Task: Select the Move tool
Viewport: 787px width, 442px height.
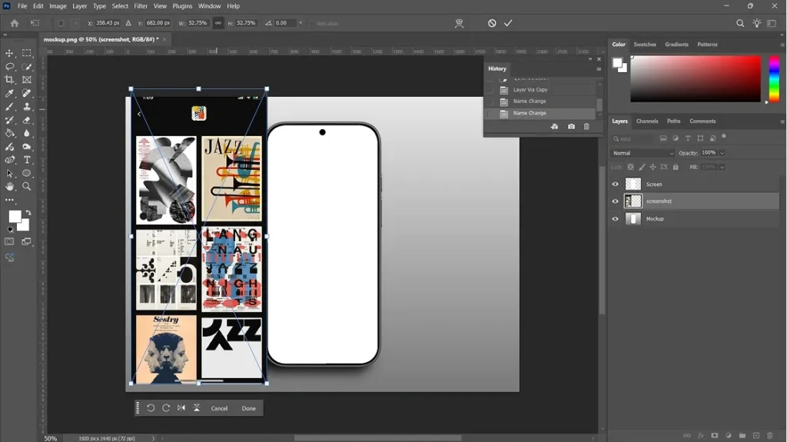Action: (9, 53)
